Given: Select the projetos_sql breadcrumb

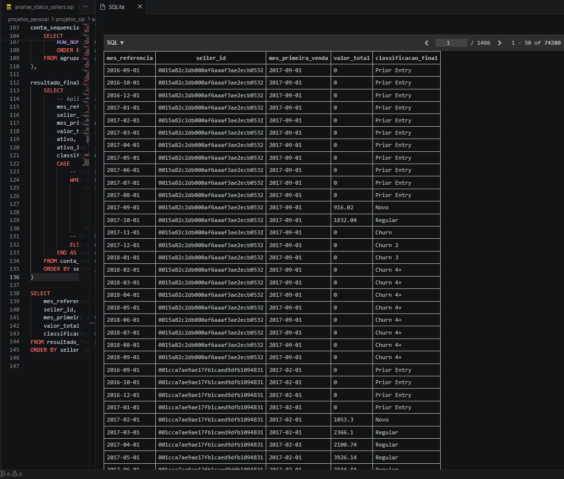Looking at the screenshot, I should (70, 19).
